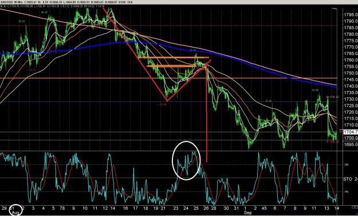358x216 pixels.
Task: Click date label 25 on time axis
Action: tap(196, 208)
